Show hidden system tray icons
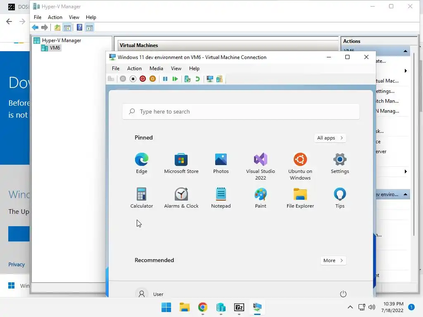The width and height of the screenshot is (423, 317). coord(350,307)
